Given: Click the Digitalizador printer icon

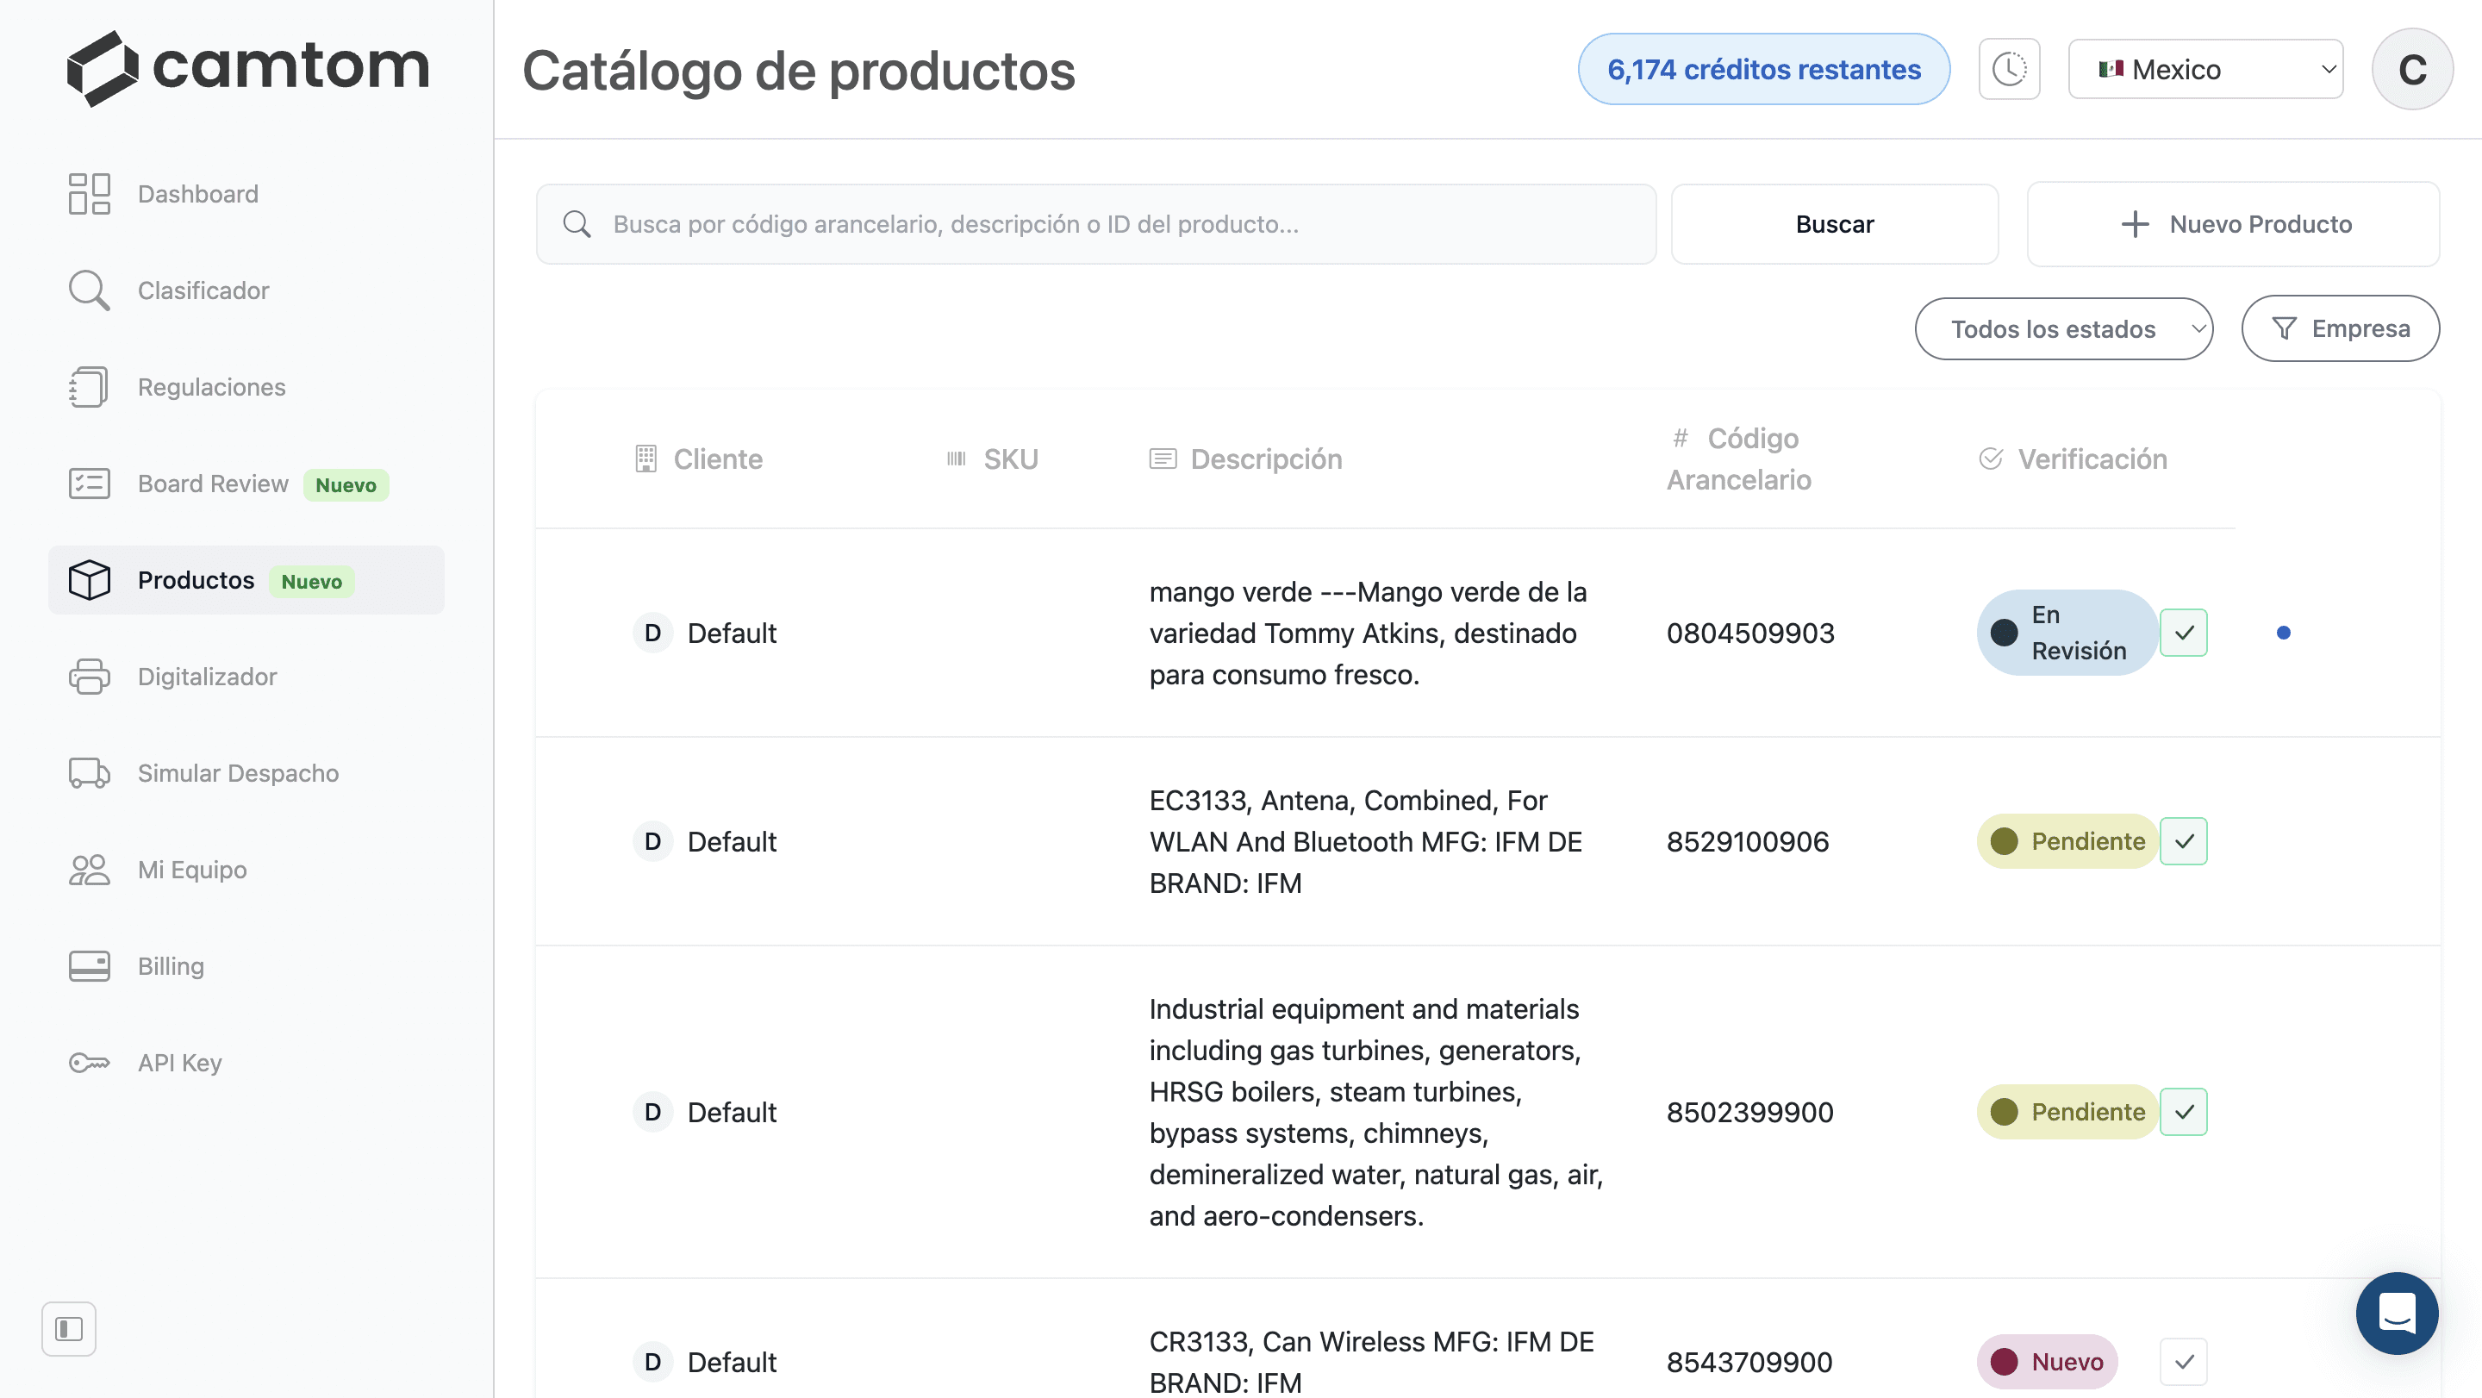Looking at the screenshot, I should 89,677.
